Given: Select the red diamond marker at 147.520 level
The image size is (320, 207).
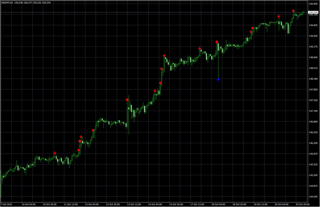Looking at the screenshot, I should [127, 100].
